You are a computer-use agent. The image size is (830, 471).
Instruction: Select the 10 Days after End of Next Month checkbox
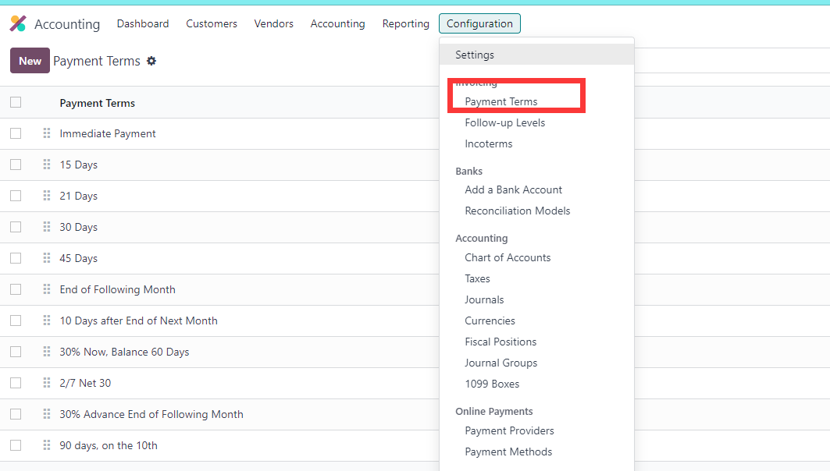pos(16,320)
